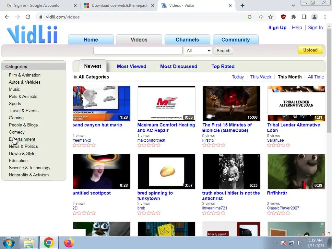This screenshot has height=249, width=332.
Task: Open the Home tab
Action: [x=91, y=40]
